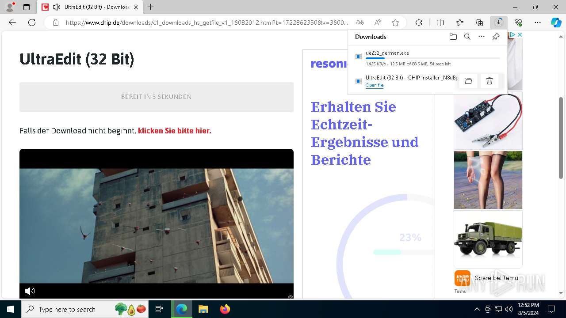Open the Collections icon

coord(479,23)
